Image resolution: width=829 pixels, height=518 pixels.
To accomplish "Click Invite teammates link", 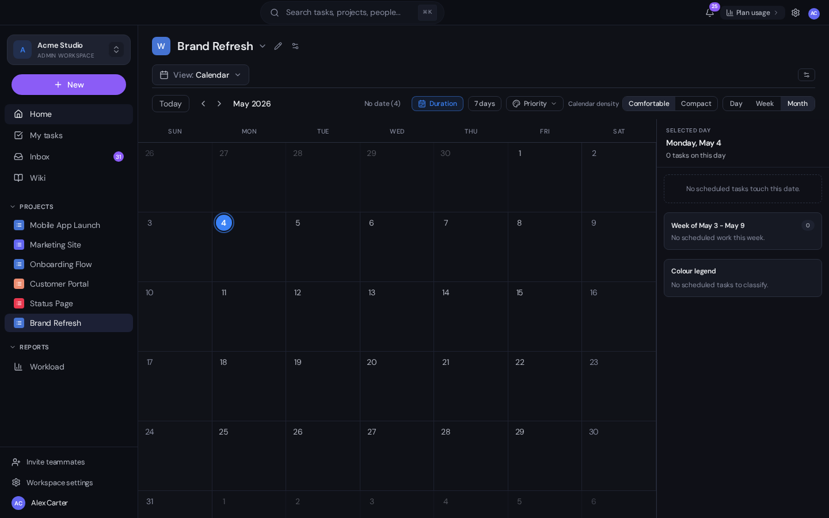I will point(55,462).
